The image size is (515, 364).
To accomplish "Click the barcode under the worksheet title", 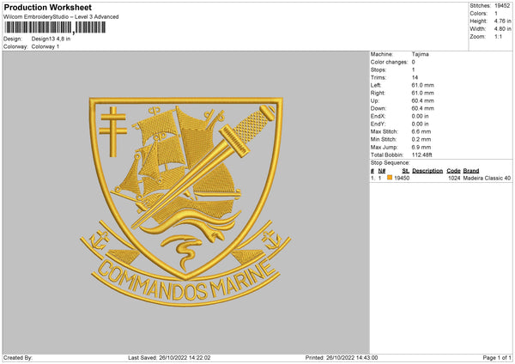I will click(x=55, y=27).
